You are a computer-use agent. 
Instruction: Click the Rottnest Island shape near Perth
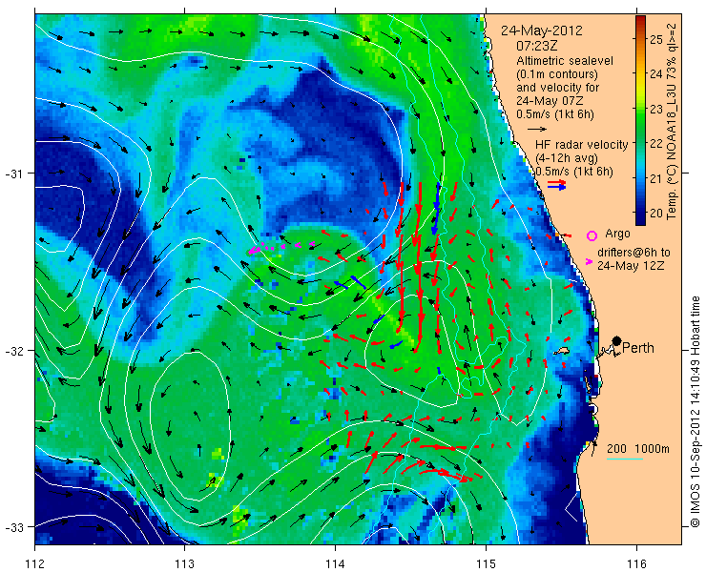point(562,350)
